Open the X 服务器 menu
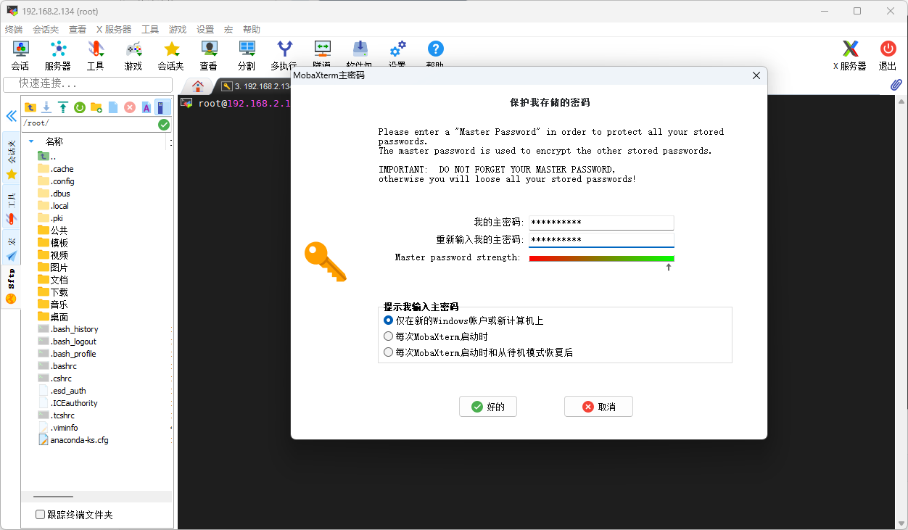The height and width of the screenshot is (530, 908). pyautogui.click(x=114, y=30)
